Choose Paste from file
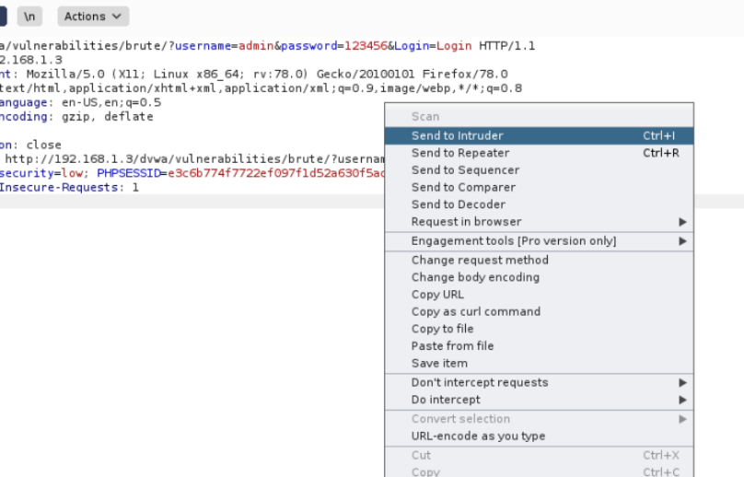Screen dimensions: 744x477 pyautogui.click(x=452, y=346)
